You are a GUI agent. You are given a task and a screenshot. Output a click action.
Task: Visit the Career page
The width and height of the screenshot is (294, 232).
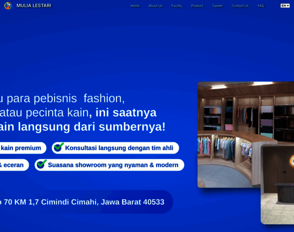(217, 6)
